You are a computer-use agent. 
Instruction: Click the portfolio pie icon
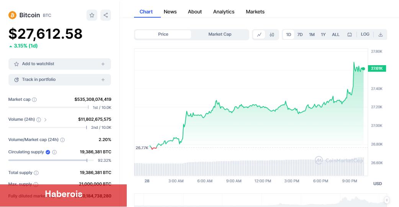click(16, 80)
